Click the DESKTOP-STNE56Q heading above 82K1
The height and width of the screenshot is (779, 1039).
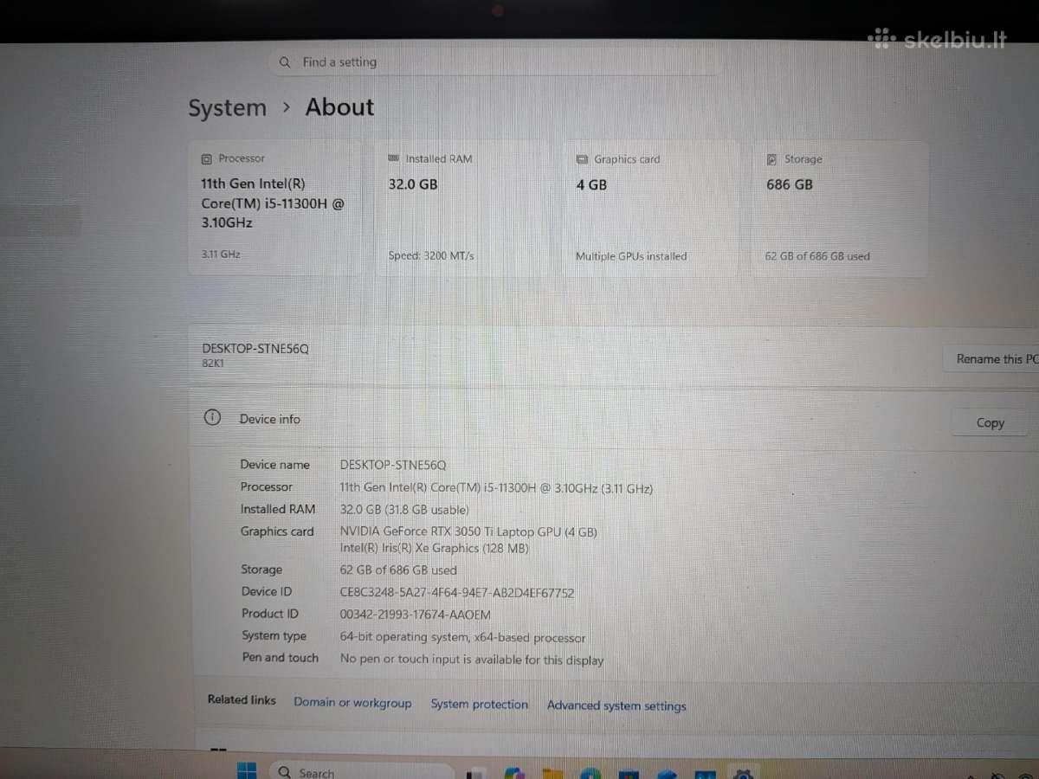255,348
